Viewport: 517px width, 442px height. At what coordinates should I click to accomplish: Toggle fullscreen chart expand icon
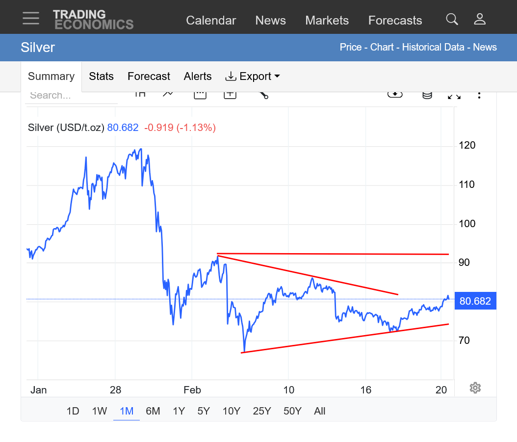coord(454,95)
